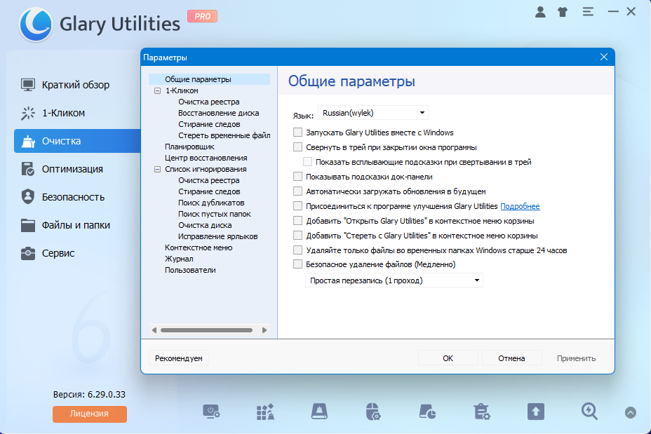The height and width of the screenshot is (434, 651).
Task: Open the Простая перезапись (1 проход) dropdown
Action: (394, 280)
